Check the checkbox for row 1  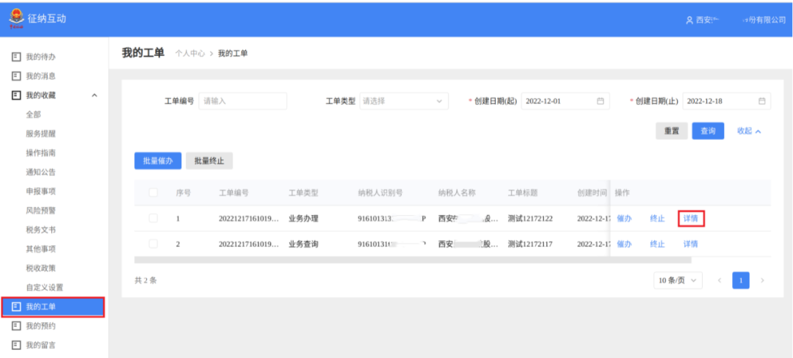(x=153, y=218)
